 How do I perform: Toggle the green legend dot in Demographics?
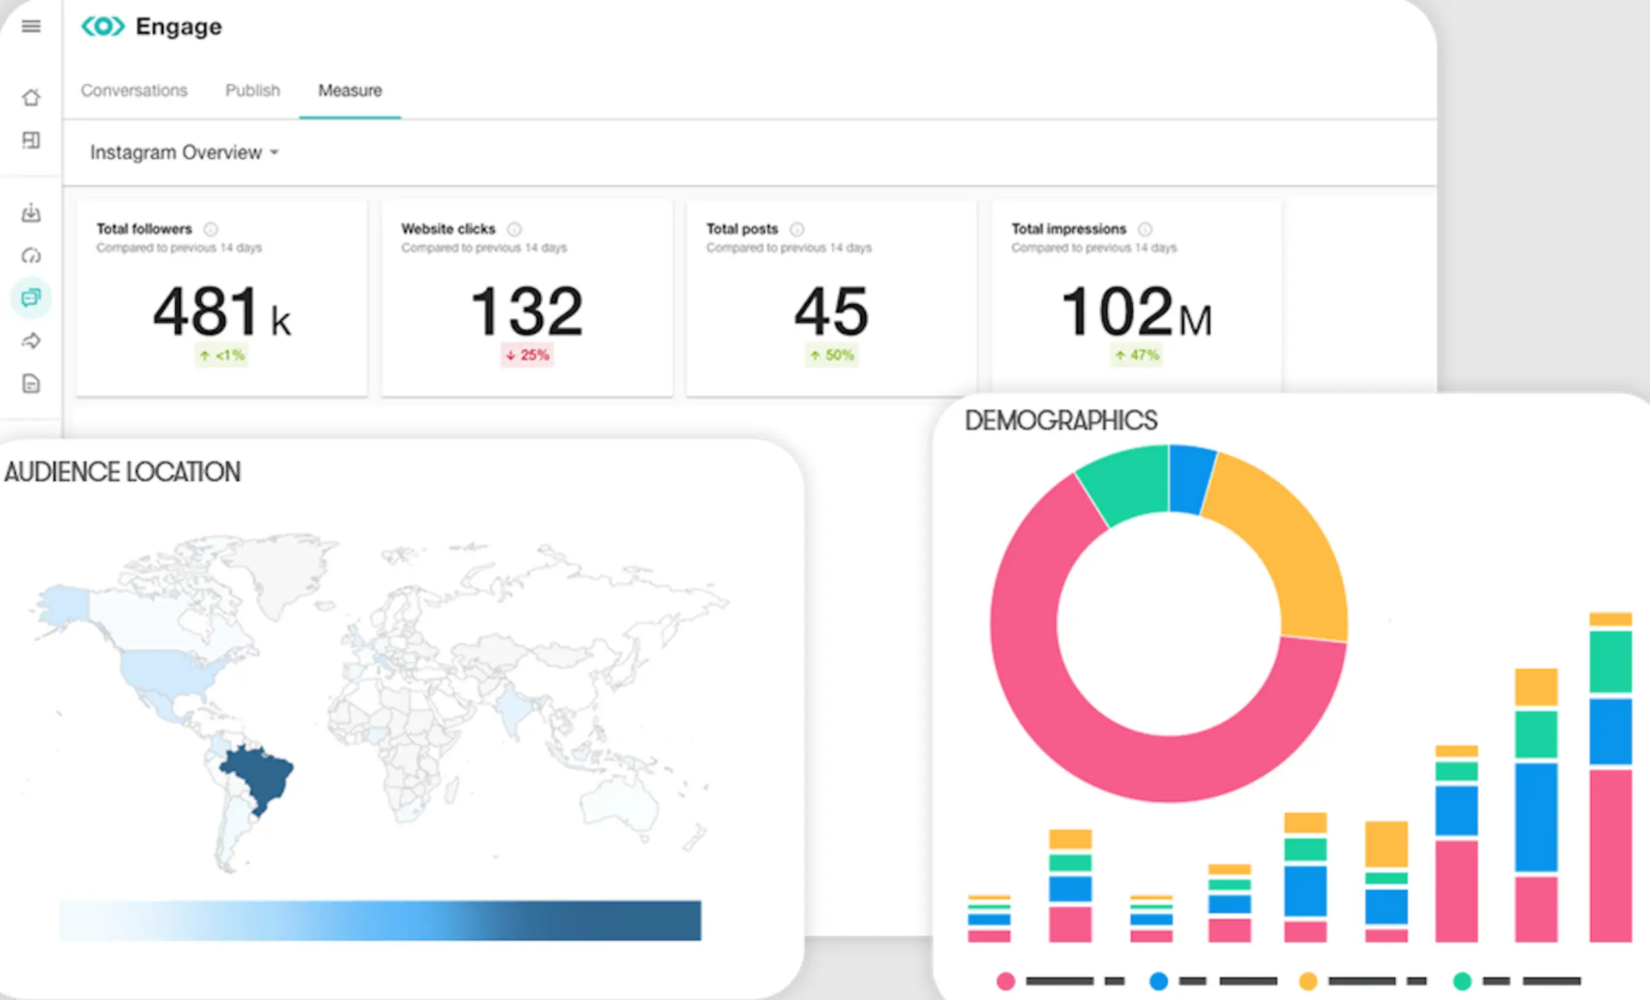pos(1463,981)
